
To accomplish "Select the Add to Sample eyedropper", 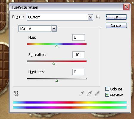I will coord(89,93).
